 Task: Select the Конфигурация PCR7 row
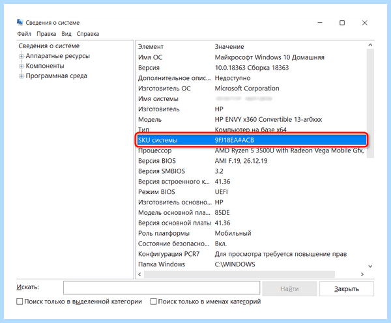tap(252, 254)
